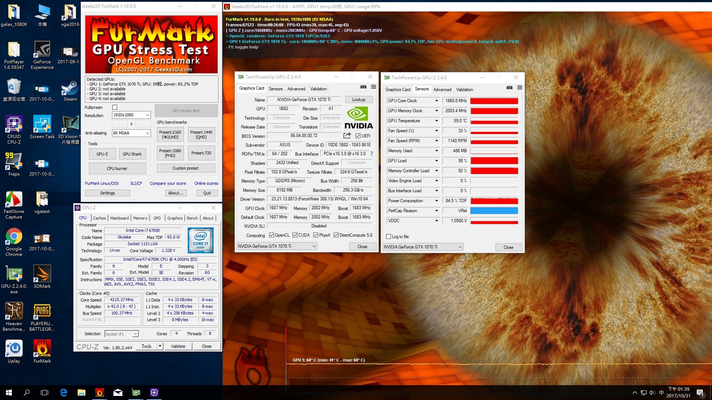Click the CPU-Z Validate button
The height and width of the screenshot is (400, 712).
point(178,346)
